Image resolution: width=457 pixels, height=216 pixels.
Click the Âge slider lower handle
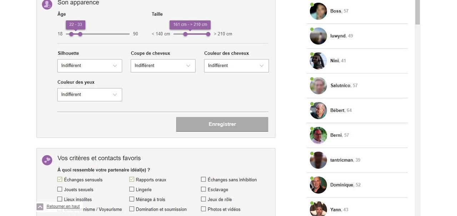pos(71,34)
